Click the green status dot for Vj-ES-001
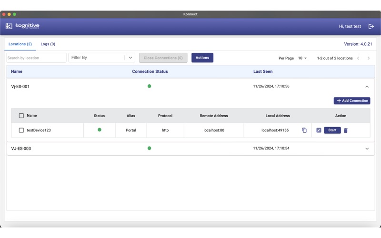 click(x=149, y=86)
